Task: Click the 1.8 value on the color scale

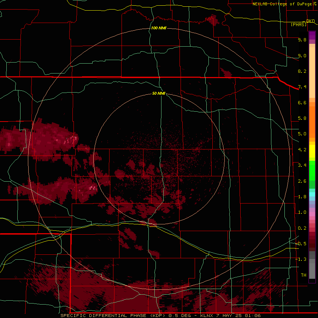Action: pos(302,197)
